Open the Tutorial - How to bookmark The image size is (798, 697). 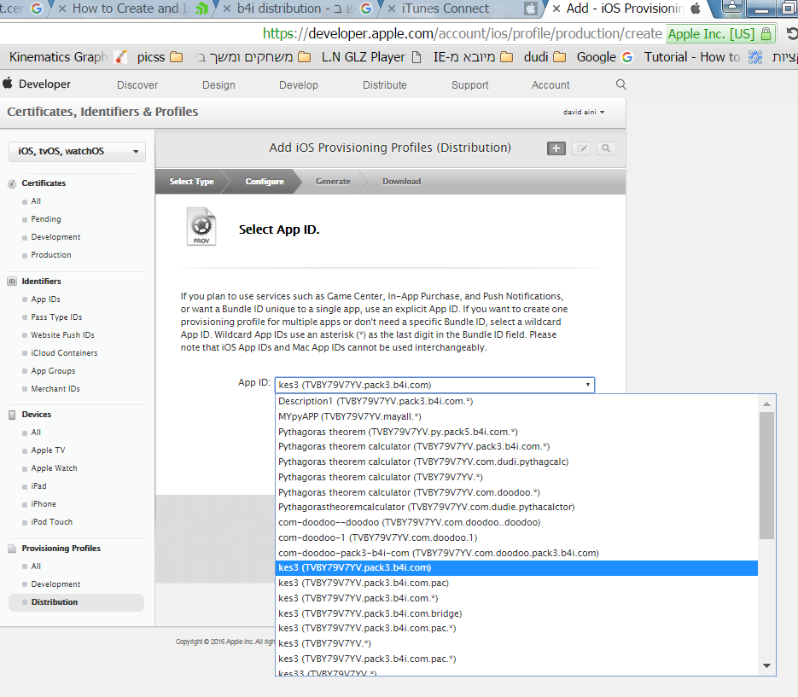[x=703, y=57]
